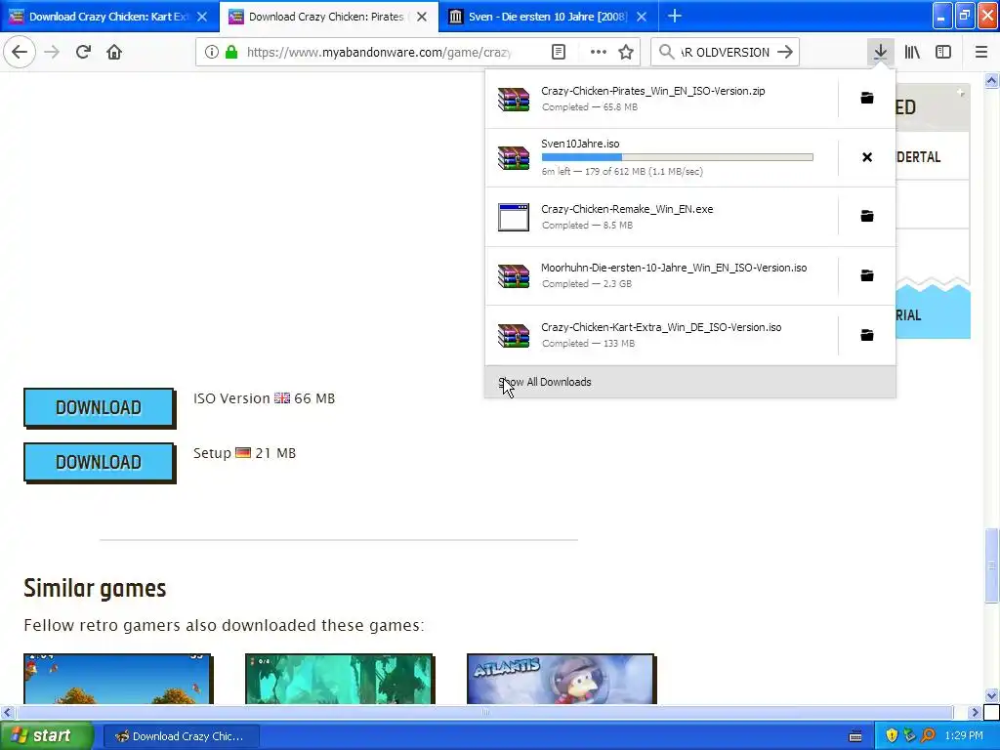Close the Crazy Chicken: Pirates tab
Viewport: 1000px width, 750px height.
tap(422, 17)
